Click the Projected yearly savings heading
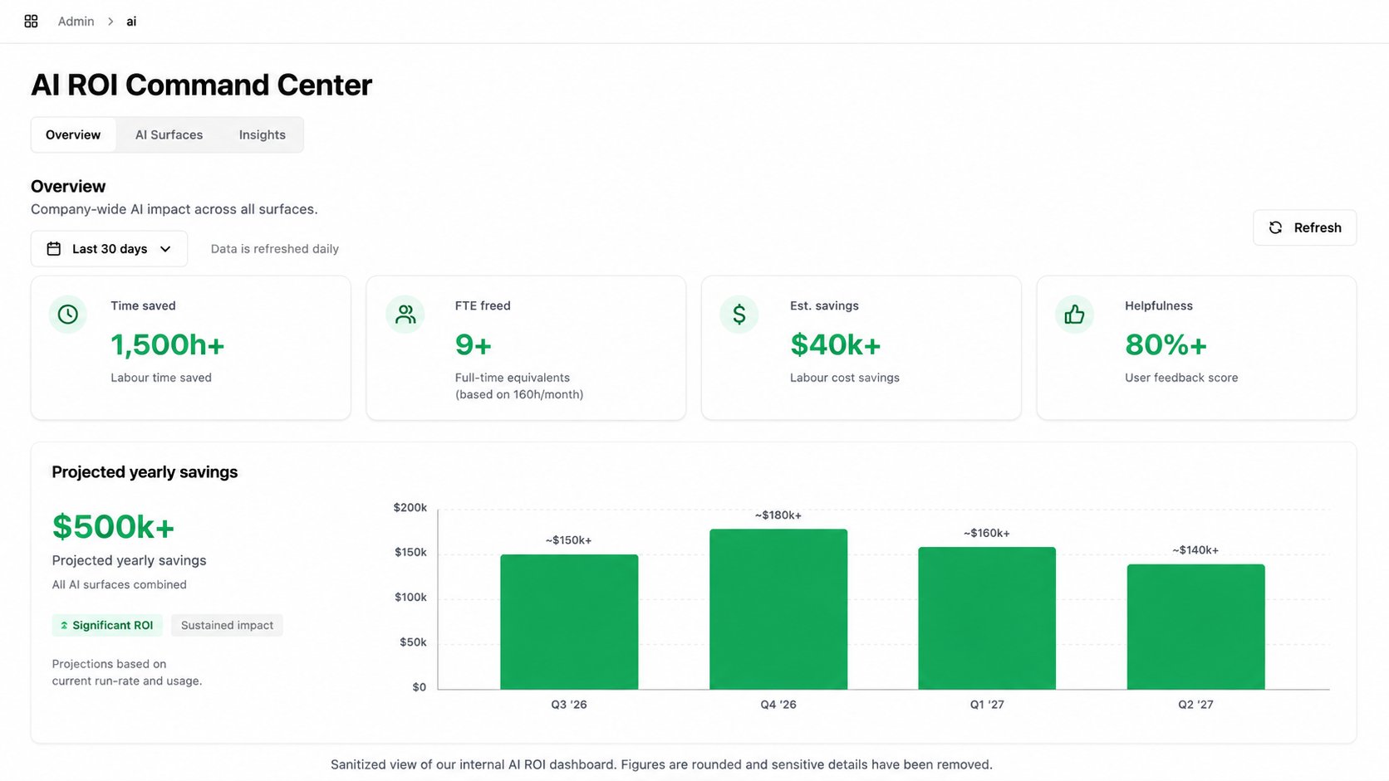This screenshot has width=1389, height=781. click(145, 472)
